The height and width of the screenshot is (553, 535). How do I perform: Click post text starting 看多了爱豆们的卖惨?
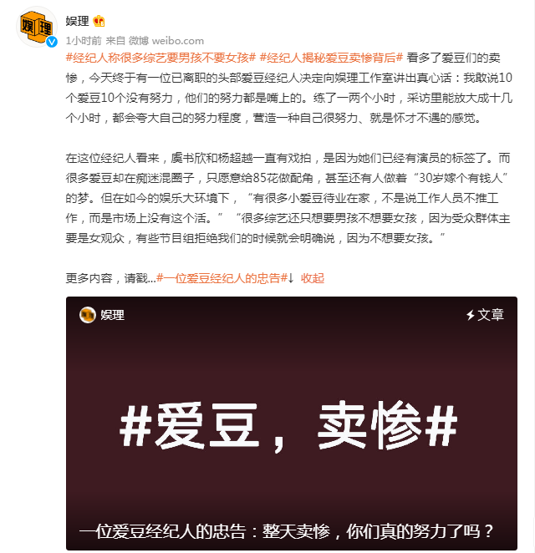point(289,88)
